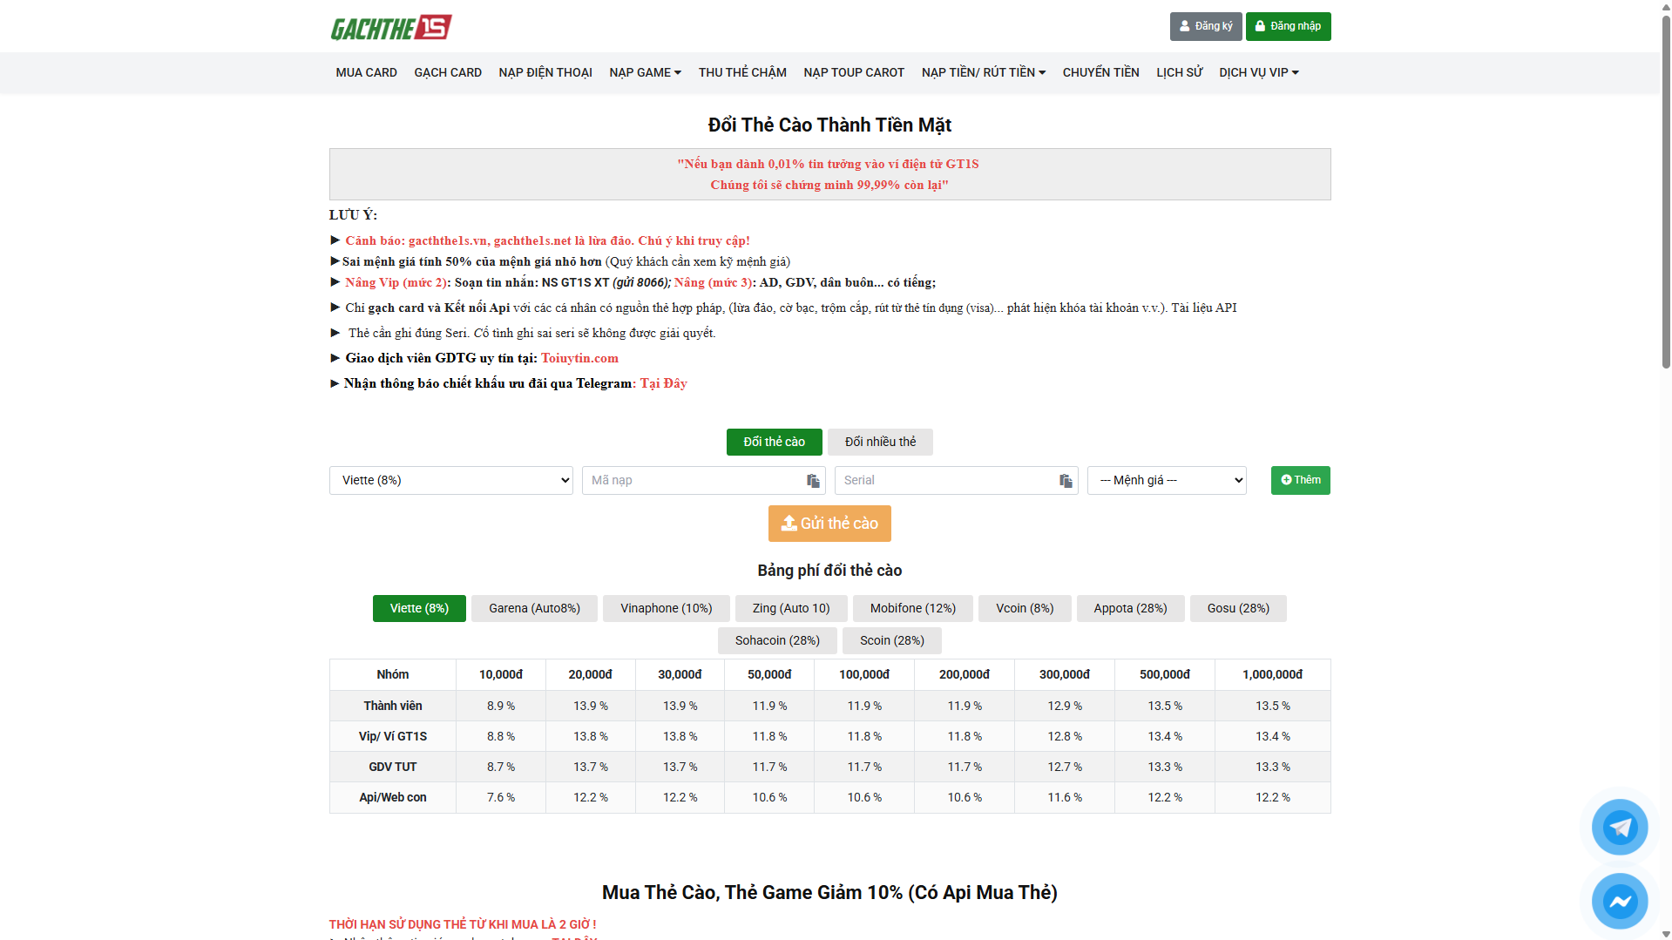Click the user icon on Đăng ký
Image resolution: width=1672 pixels, height=940 pixels.
[x=1184, y=26]
